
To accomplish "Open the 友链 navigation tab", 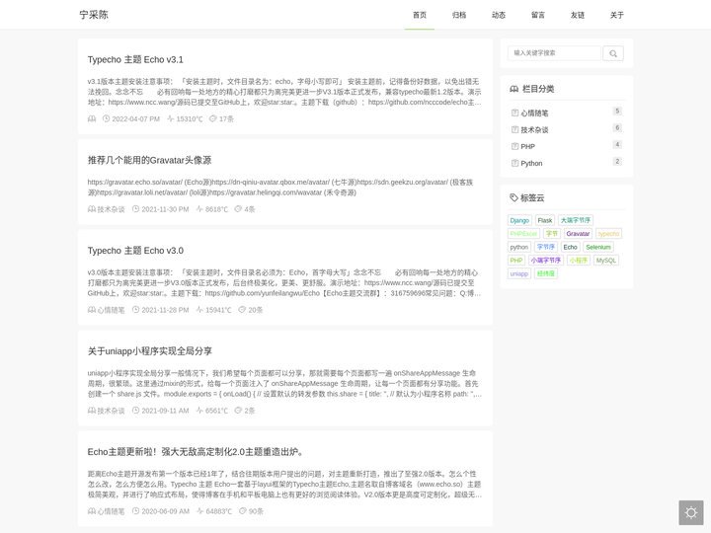I will tap(578, 15).
